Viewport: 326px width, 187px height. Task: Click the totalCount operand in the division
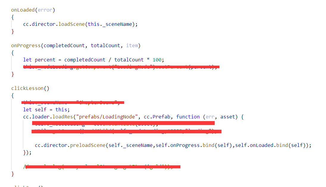(129, 60)
